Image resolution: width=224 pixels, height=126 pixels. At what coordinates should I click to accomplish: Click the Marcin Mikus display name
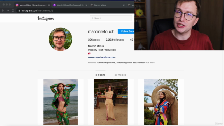[x=96, y=46]
